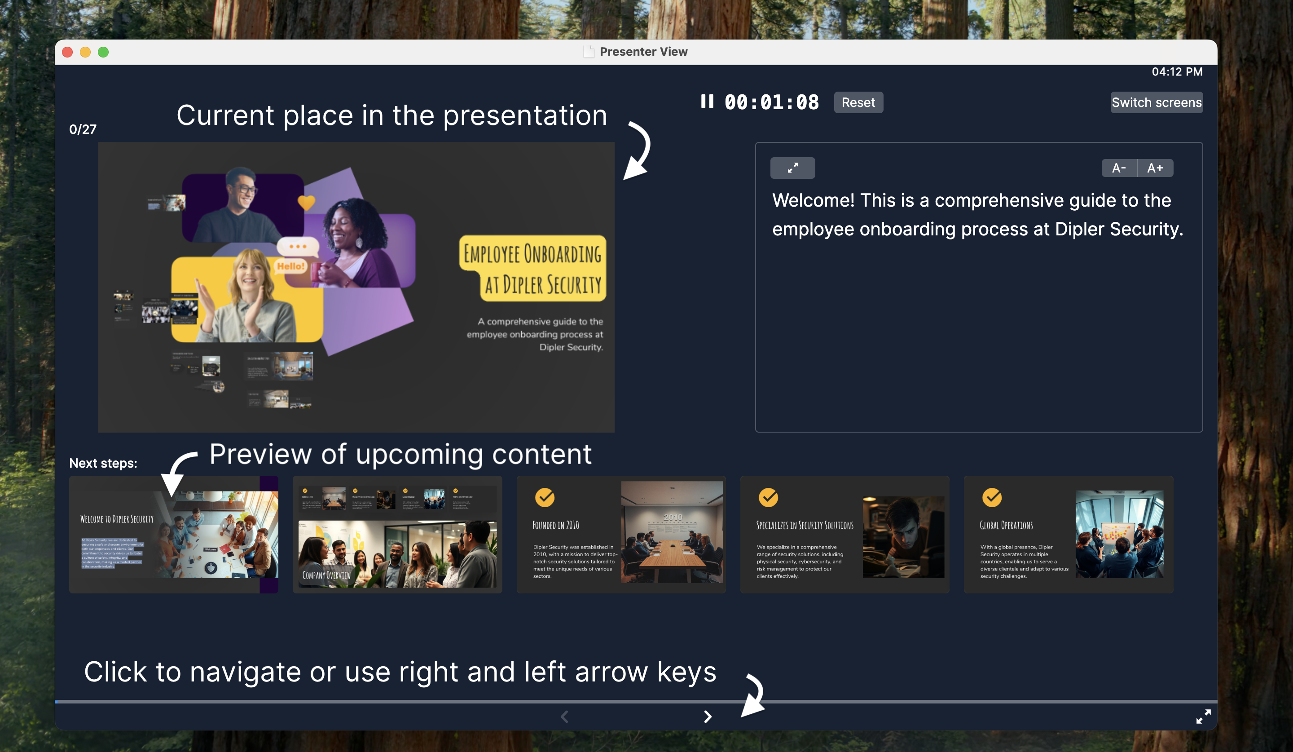1293x752 pixels.
Task: Minimize the Presenter View window
Action: coord(85,52)
